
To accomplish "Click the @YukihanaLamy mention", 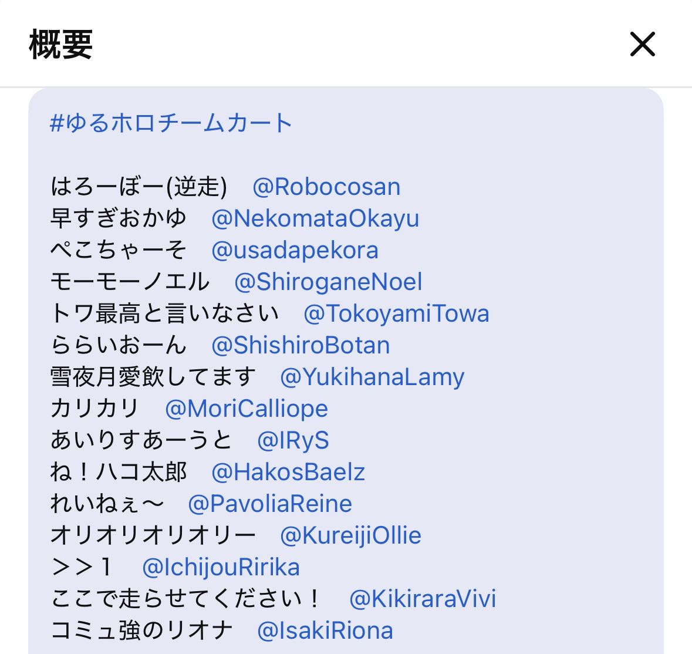I will point(372,377).
